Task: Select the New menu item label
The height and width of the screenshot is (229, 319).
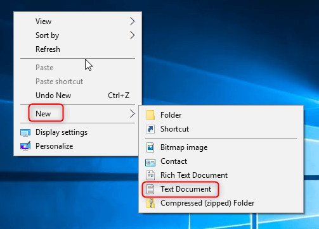Action: click(x=43, y=114)
